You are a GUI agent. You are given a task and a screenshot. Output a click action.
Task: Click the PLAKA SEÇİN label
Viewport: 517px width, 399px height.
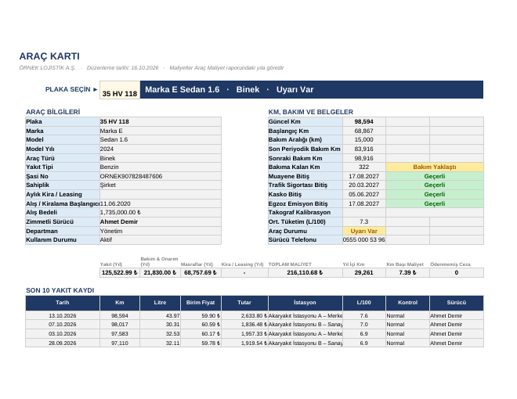[71, 89]
